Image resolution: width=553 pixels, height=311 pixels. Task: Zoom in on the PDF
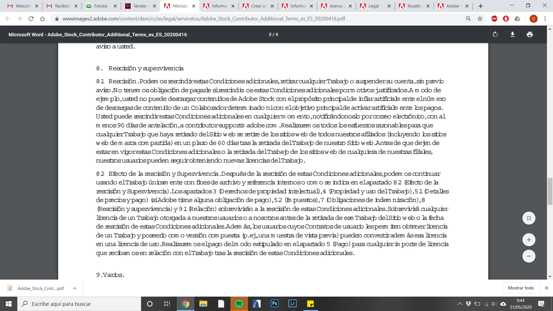coord(529,240)
